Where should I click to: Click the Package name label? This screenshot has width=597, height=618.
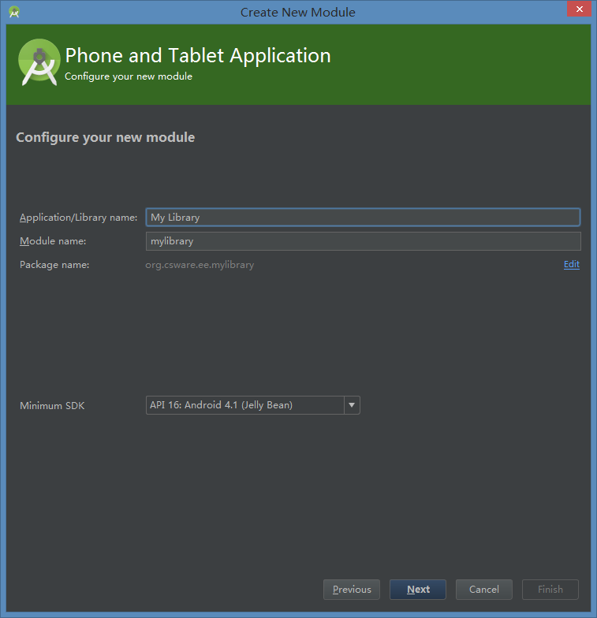pos(54,265)
